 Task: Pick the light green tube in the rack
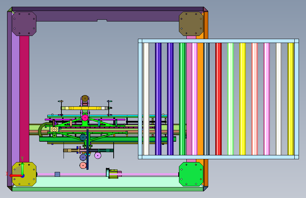coord(230,99)
